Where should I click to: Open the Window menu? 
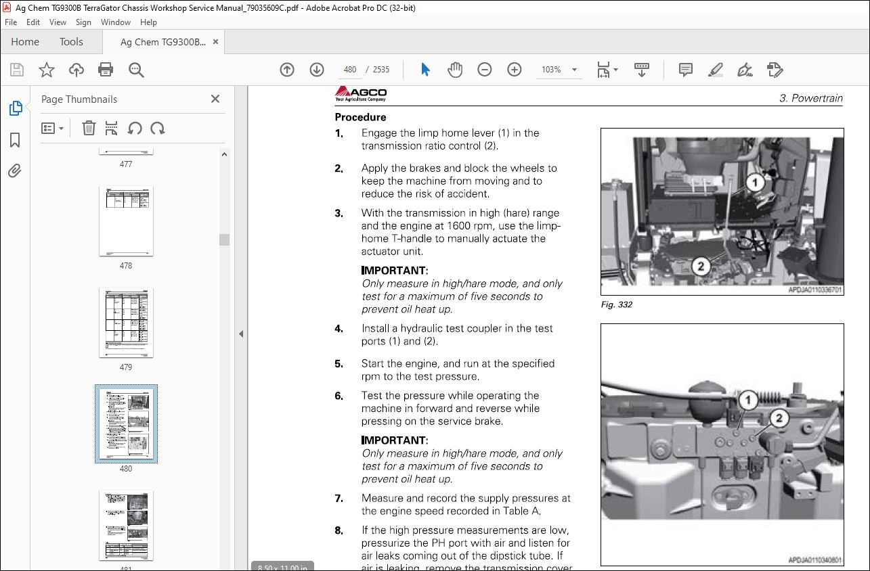point(116,22)
